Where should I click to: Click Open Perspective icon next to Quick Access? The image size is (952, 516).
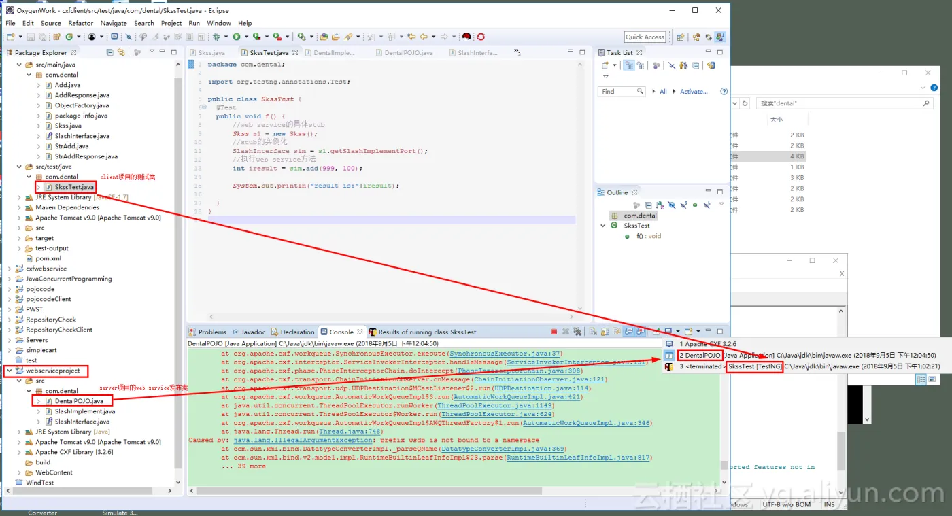pos(680,37)
